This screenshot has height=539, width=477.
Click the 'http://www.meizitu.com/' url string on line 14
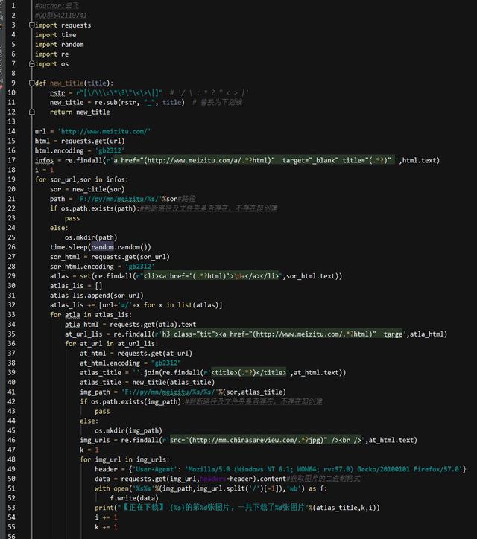pos(104,131)
